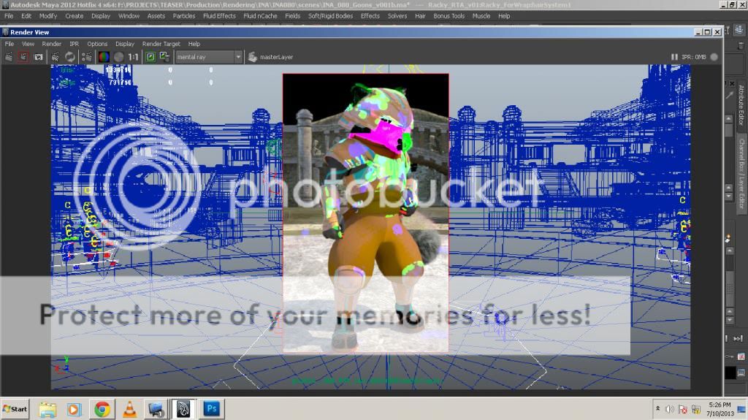The width and height of the screenshot is (748, 420).
Task: Open Render Settings icon in Render View
Action: click(x=87, y=57)
